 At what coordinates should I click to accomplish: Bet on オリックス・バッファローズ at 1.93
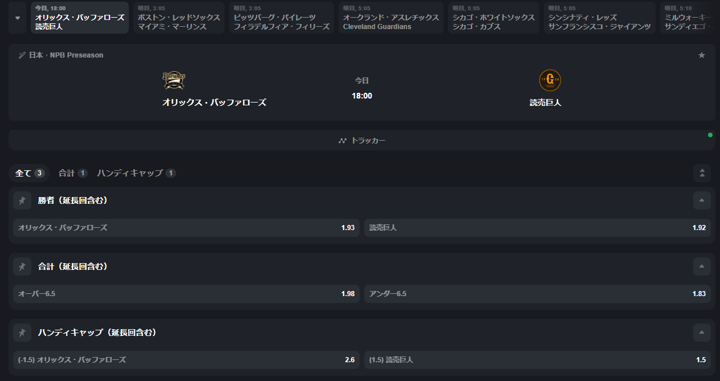pyautogui.click(x=186, y=228)
